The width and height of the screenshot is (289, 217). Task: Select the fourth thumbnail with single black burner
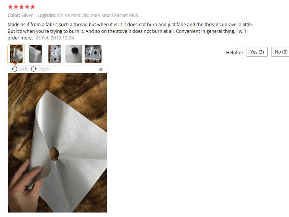click(x=74, y=54)
